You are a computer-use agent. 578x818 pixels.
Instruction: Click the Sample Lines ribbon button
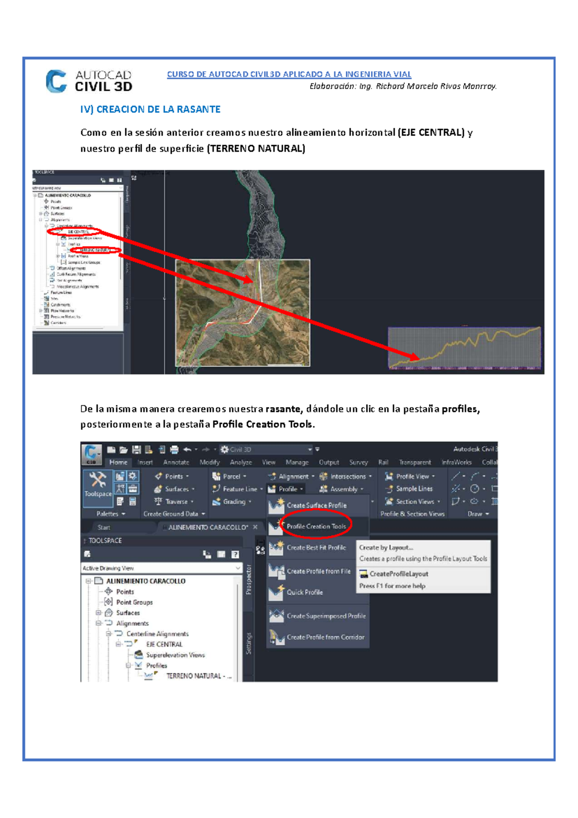click(x=409, y=489)
